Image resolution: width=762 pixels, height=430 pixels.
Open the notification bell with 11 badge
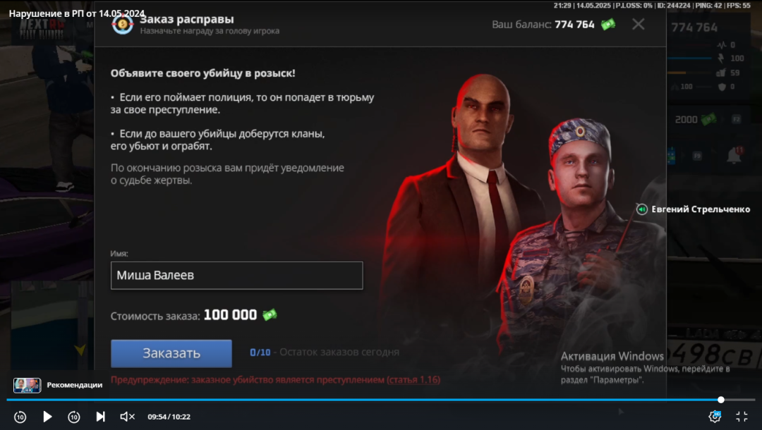coord(734,155)
